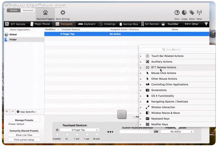This screenshot has height=147, width=218.
Task: Click the Window Interaction arrows icon
Action: pyautogui.click(x=147, y=107)
